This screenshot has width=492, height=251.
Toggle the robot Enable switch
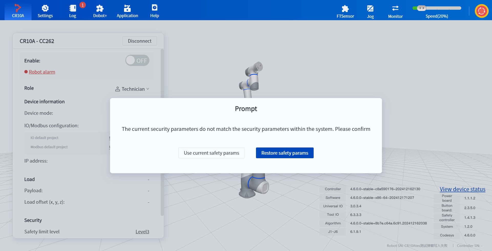click(137, 61)
